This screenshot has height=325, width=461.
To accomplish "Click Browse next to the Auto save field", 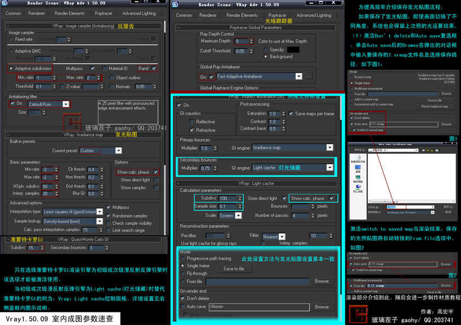I will pos(321,307).
